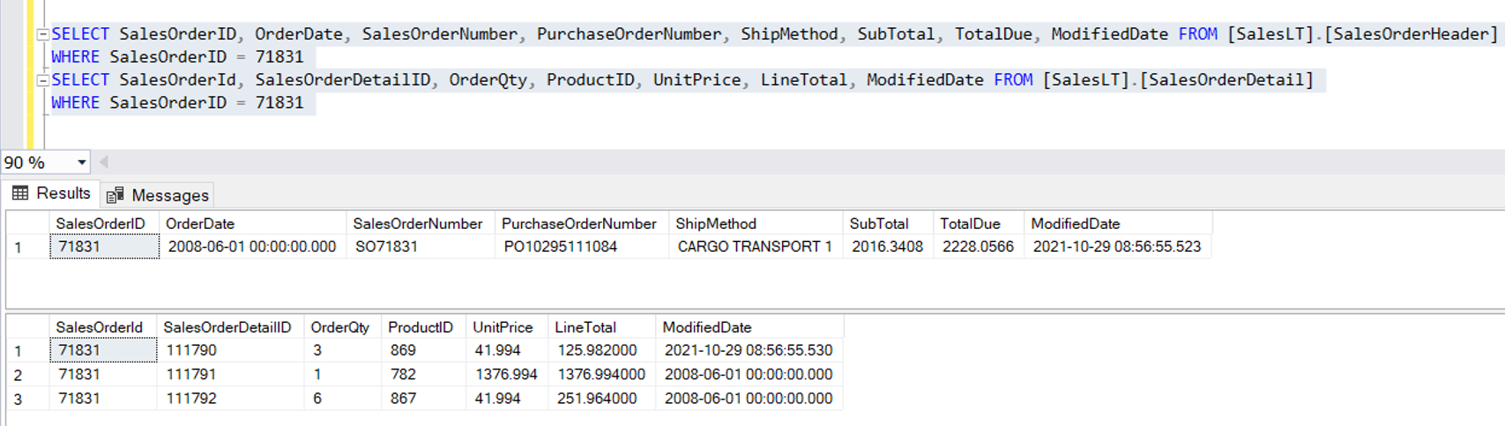Open the Messages tab
Screen dimensions: 1505x447
[x=169, y=195]
